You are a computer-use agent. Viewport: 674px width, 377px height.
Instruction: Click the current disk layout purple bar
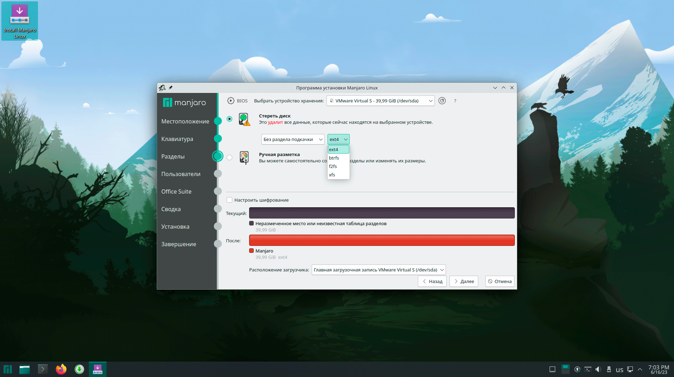coord(382,213)
